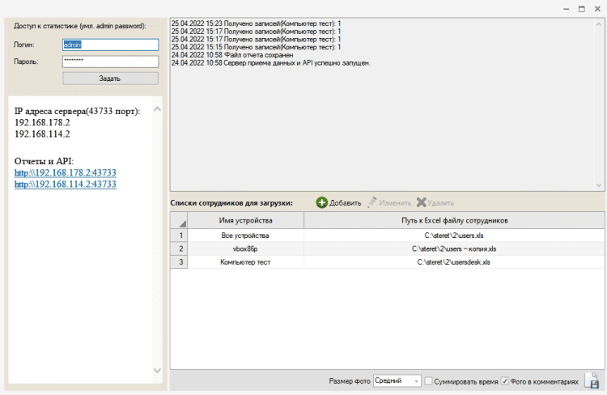Click the Путь к Excel файлу column header
607x395 pixels.
(x=453, y=220)
